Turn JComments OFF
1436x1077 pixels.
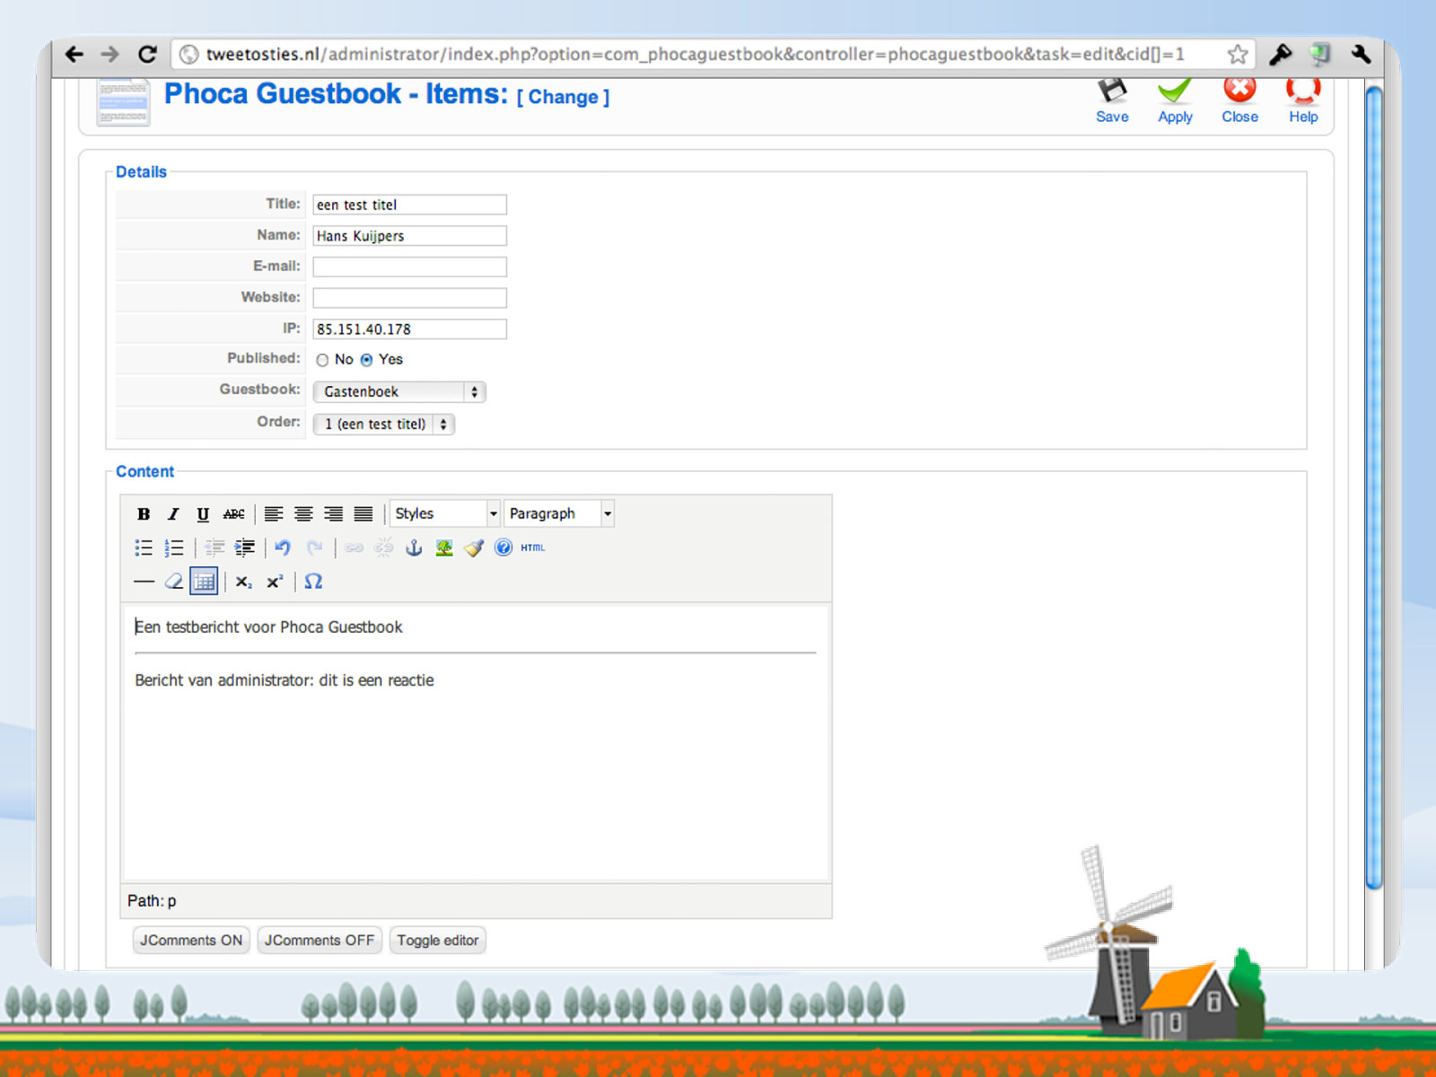coord(320,941)
